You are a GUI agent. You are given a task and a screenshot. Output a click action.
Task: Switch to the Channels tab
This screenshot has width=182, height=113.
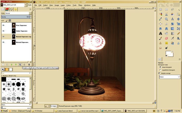[x=7, y=9]
